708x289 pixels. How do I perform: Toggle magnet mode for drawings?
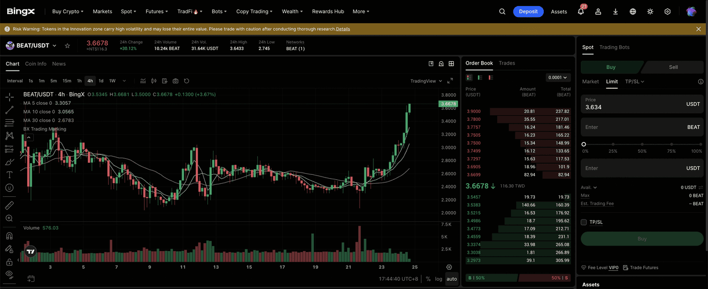(x=9, y=236)
